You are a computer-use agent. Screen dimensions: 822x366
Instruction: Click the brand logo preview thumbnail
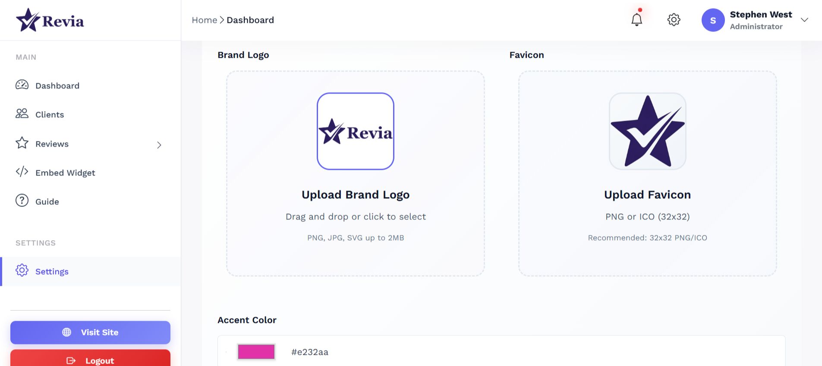click(x=356, y=131)
